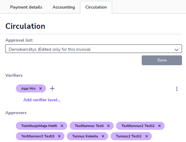
Task: Remove Toimitusjohtaja Matti from approvers
Action: click(x=62, y=126)
